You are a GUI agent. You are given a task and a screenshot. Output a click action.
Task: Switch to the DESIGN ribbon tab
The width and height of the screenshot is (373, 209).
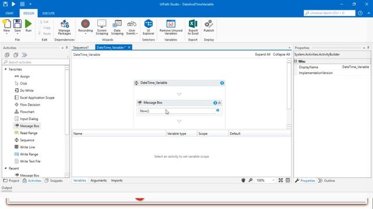coord(29,13)
